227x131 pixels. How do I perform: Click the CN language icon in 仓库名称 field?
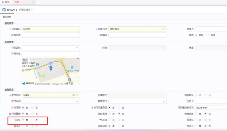coord(164,29)
